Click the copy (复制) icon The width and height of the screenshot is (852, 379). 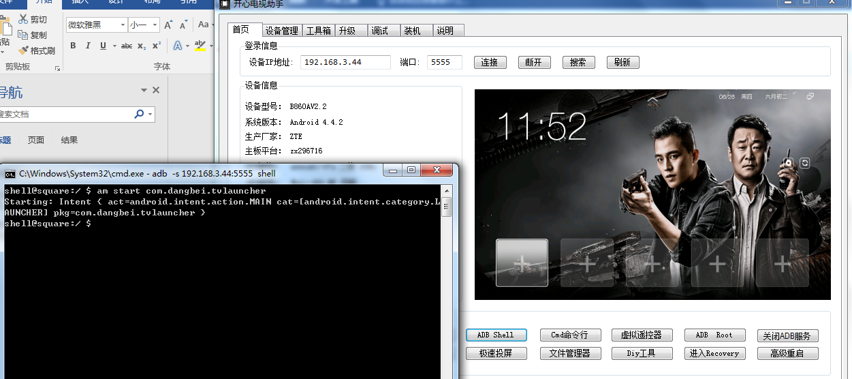point(24,35)
